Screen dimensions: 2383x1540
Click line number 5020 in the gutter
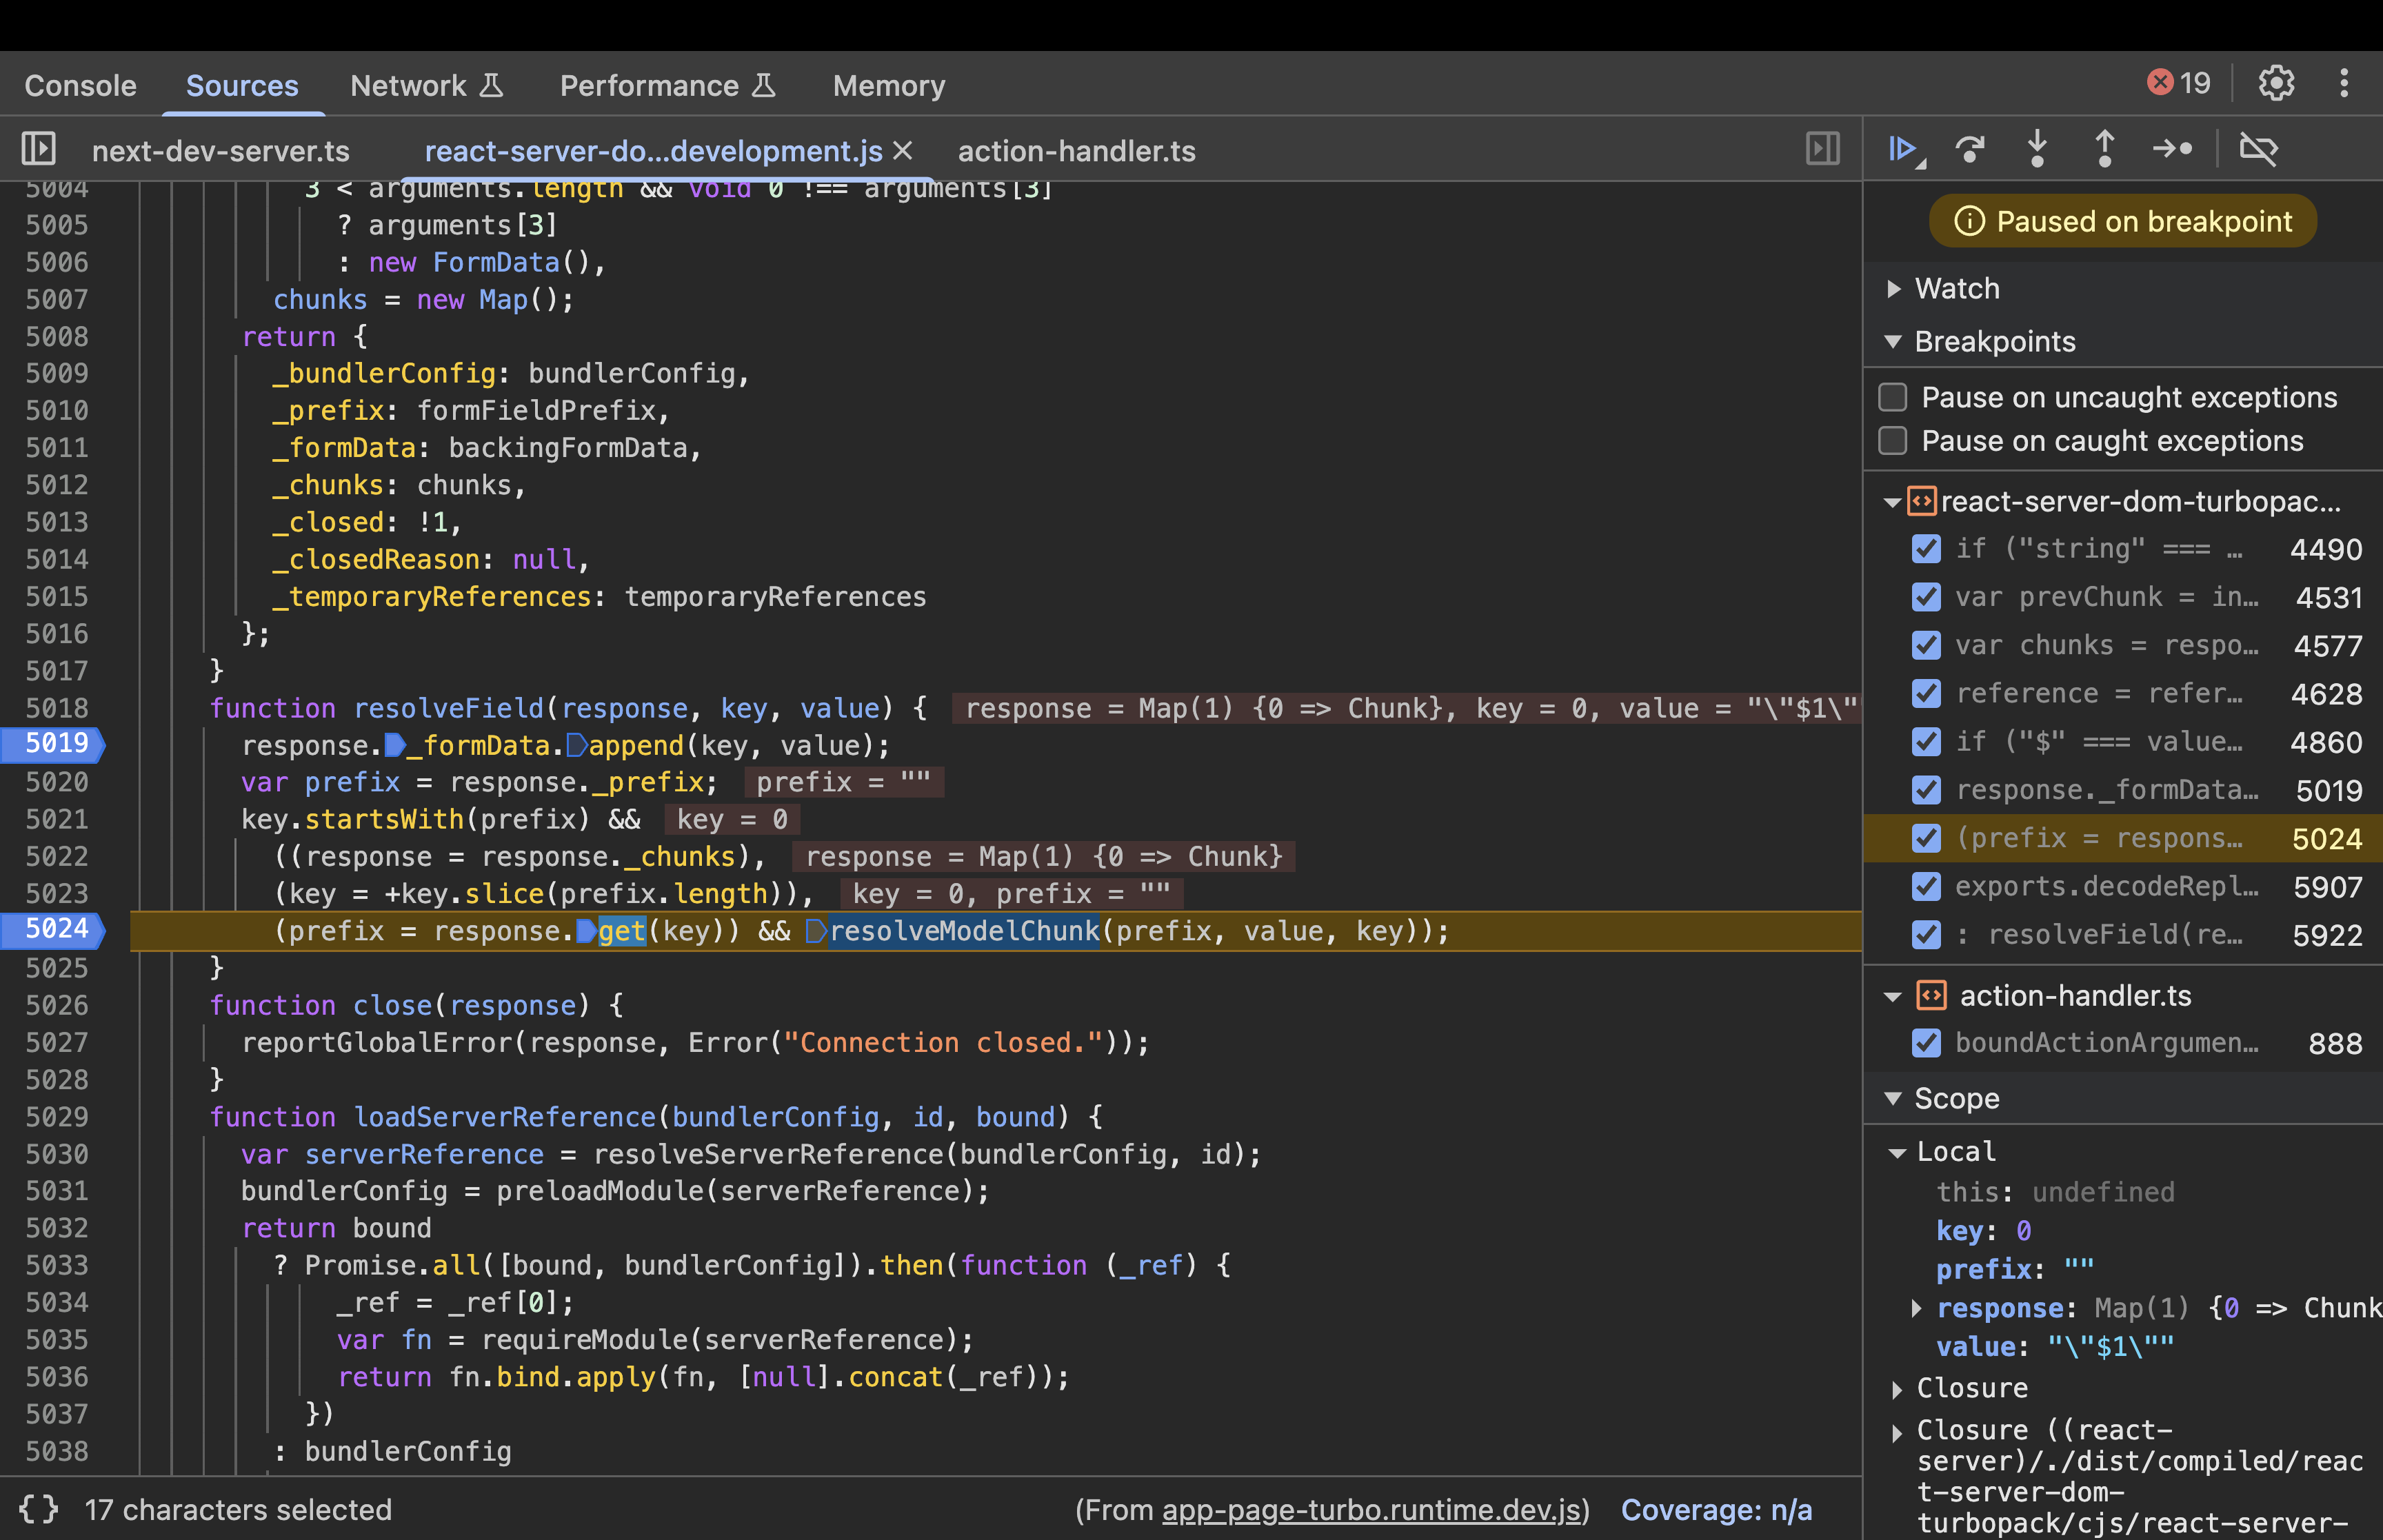pos(56,782)
